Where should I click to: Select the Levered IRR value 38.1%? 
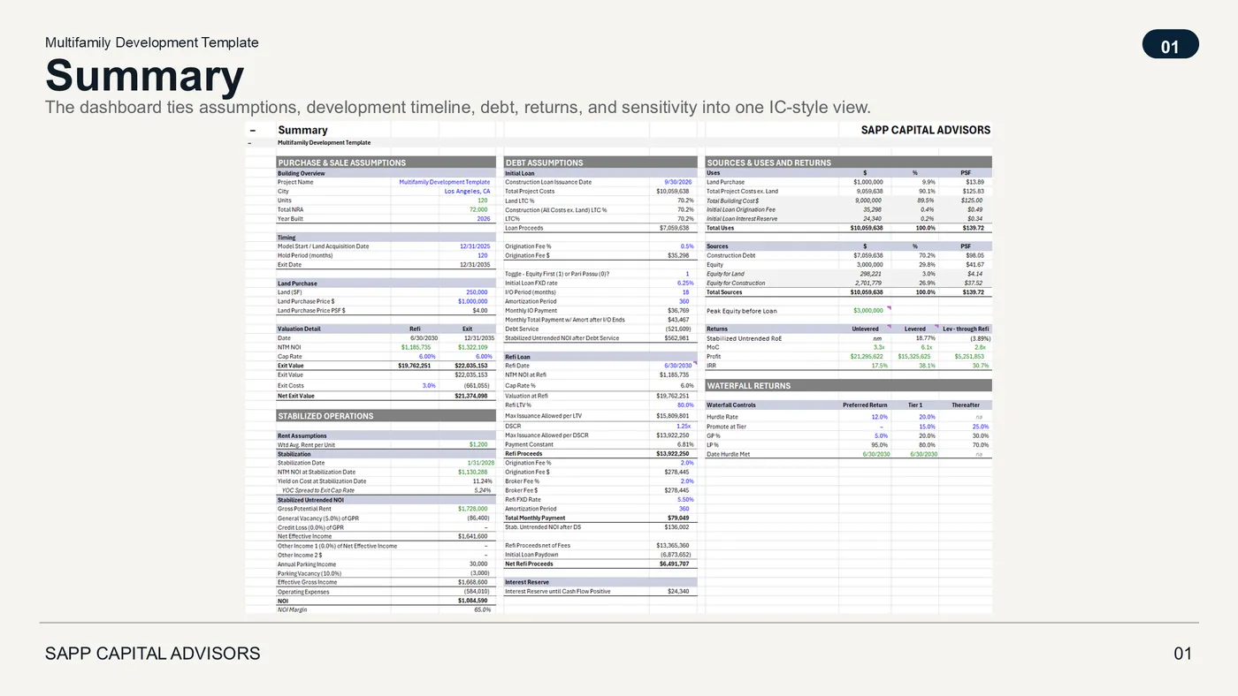[928, 366]
